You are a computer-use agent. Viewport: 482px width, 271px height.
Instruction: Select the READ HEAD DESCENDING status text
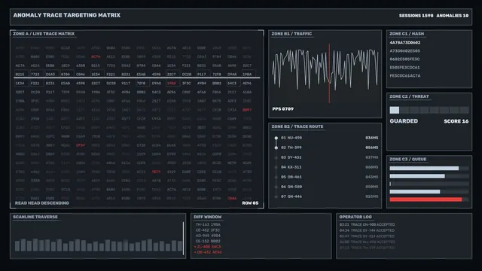[x=42, y=203]
